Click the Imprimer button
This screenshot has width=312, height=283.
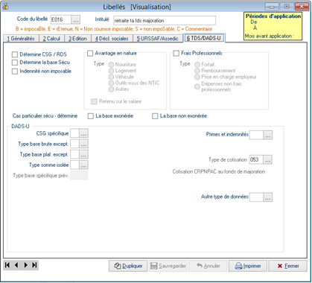click(248, 266)
